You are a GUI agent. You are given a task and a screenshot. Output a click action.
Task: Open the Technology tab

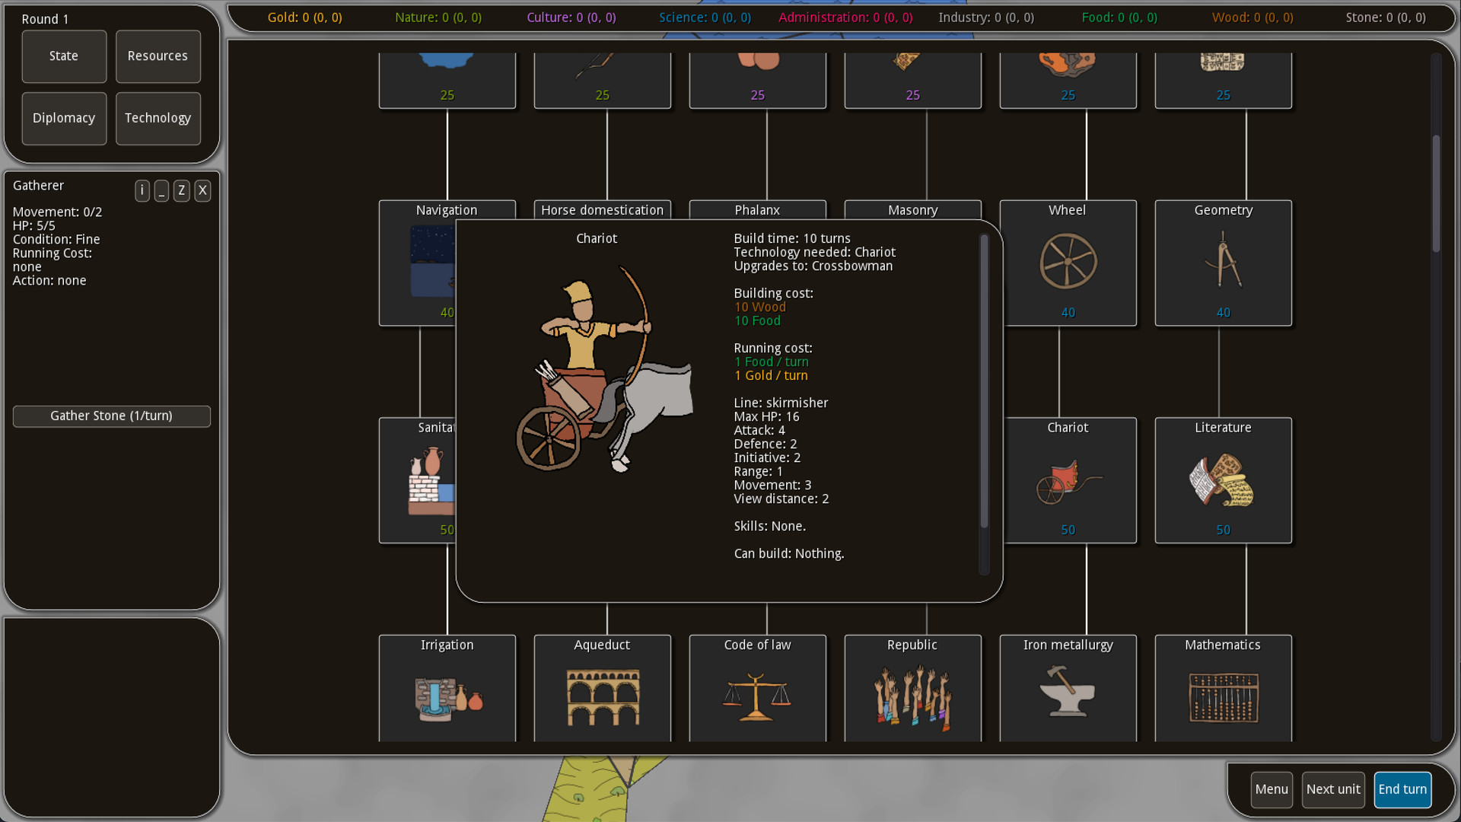(x=158, y=118)
